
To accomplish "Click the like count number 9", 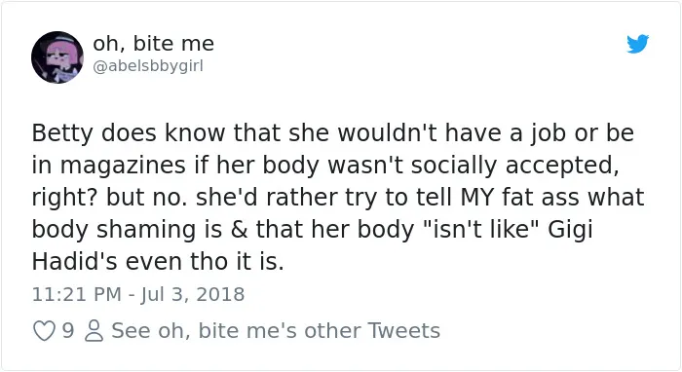I will (x=68, y=331).
